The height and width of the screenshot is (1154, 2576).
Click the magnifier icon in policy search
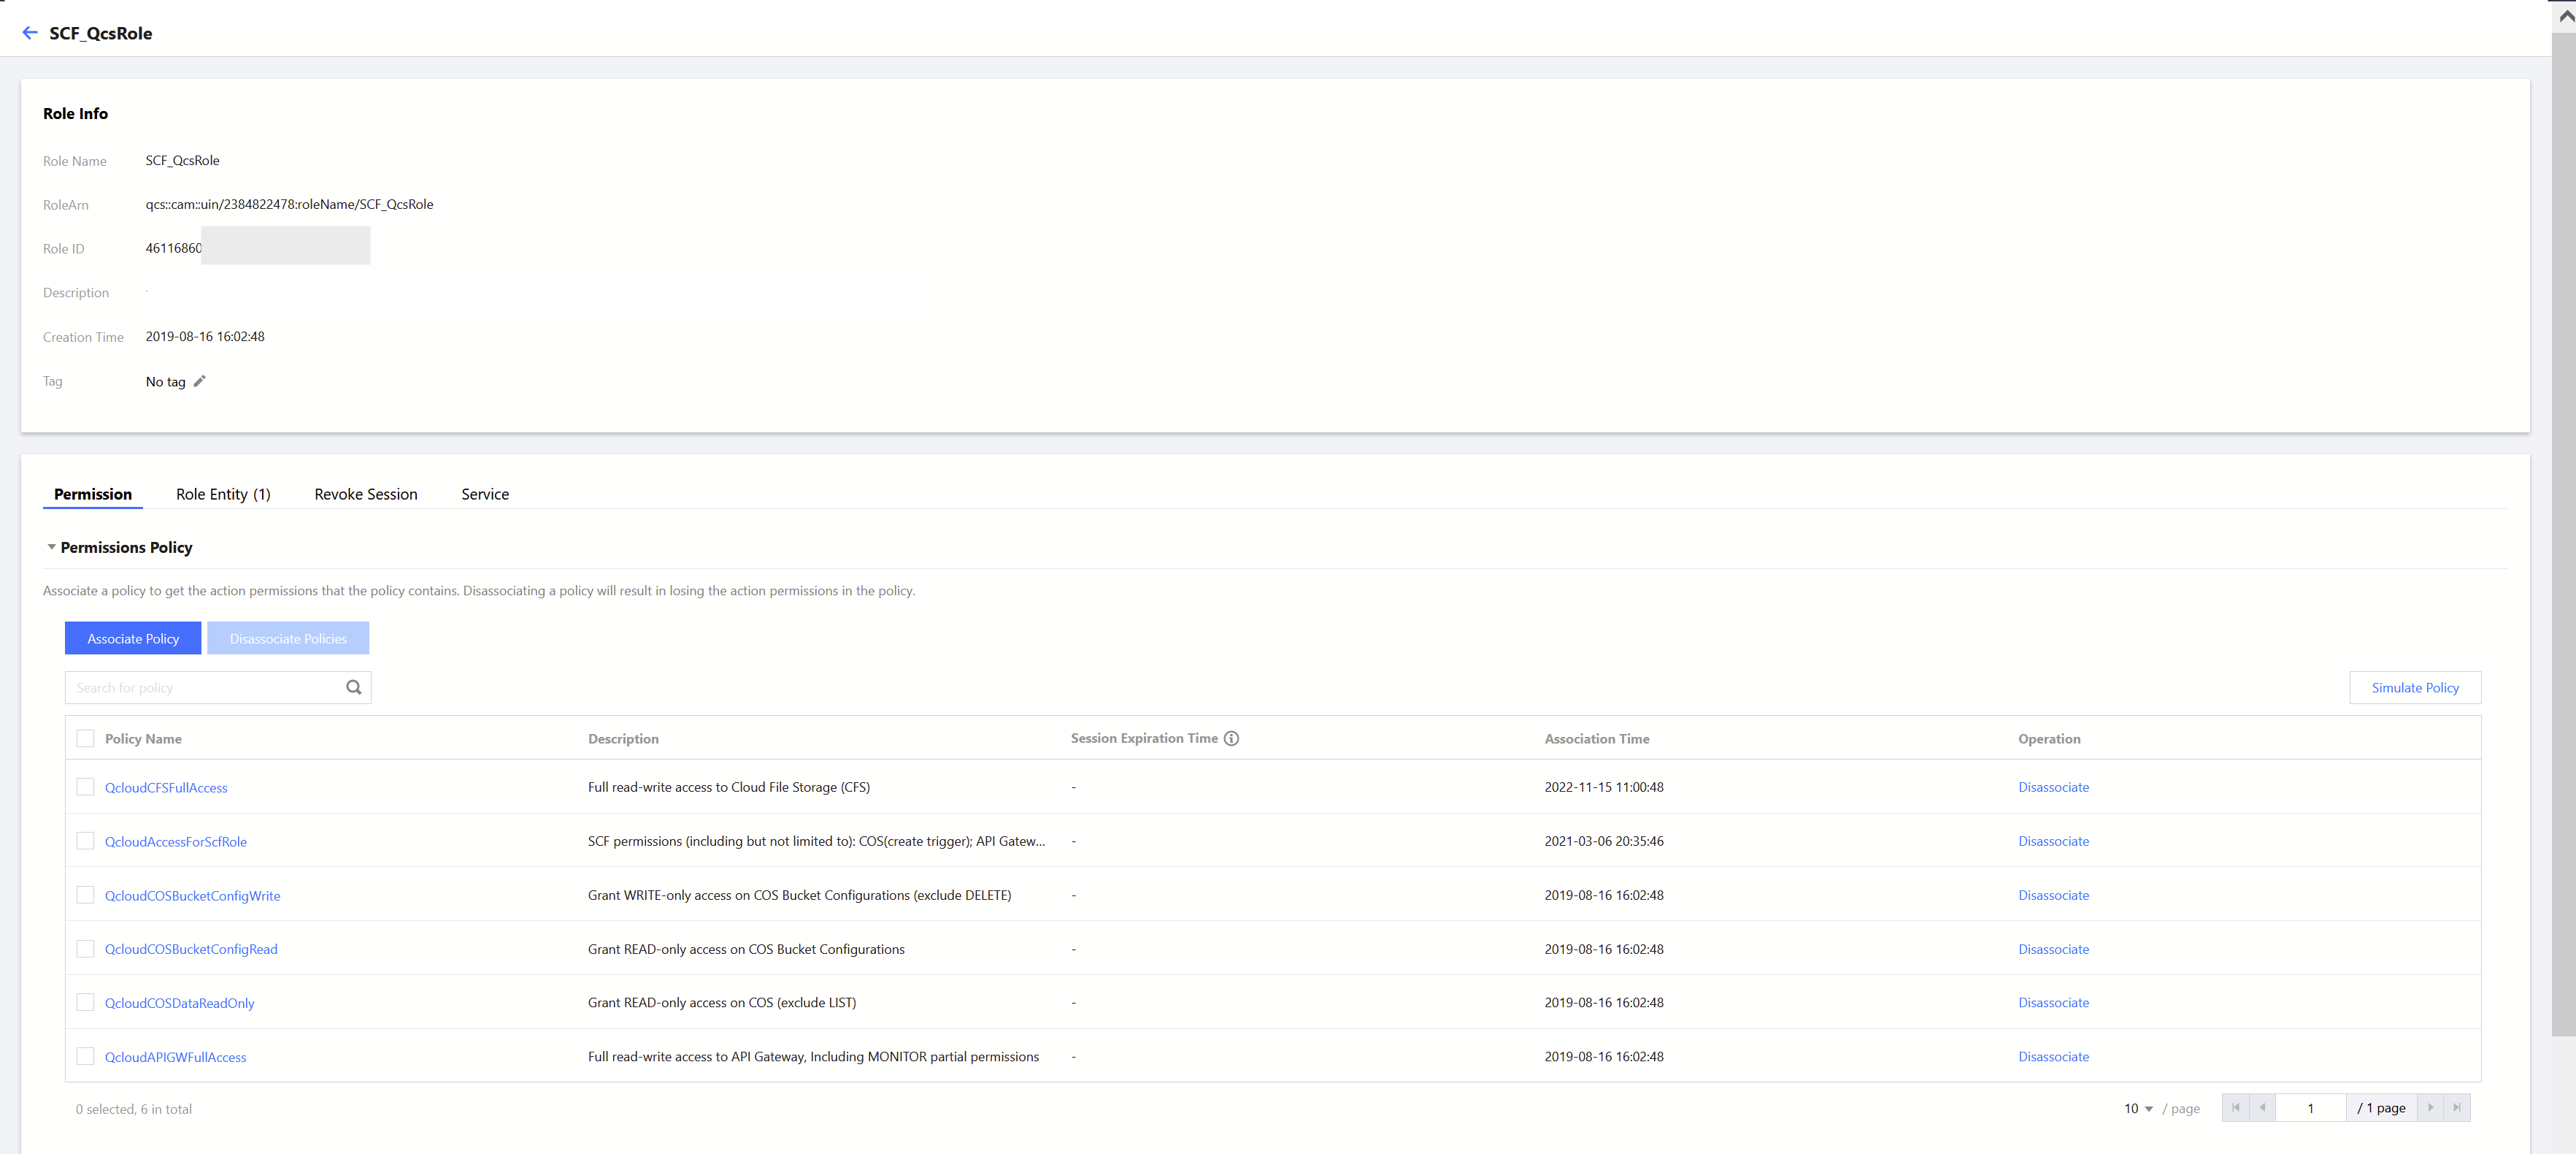[x=353, y=687]
